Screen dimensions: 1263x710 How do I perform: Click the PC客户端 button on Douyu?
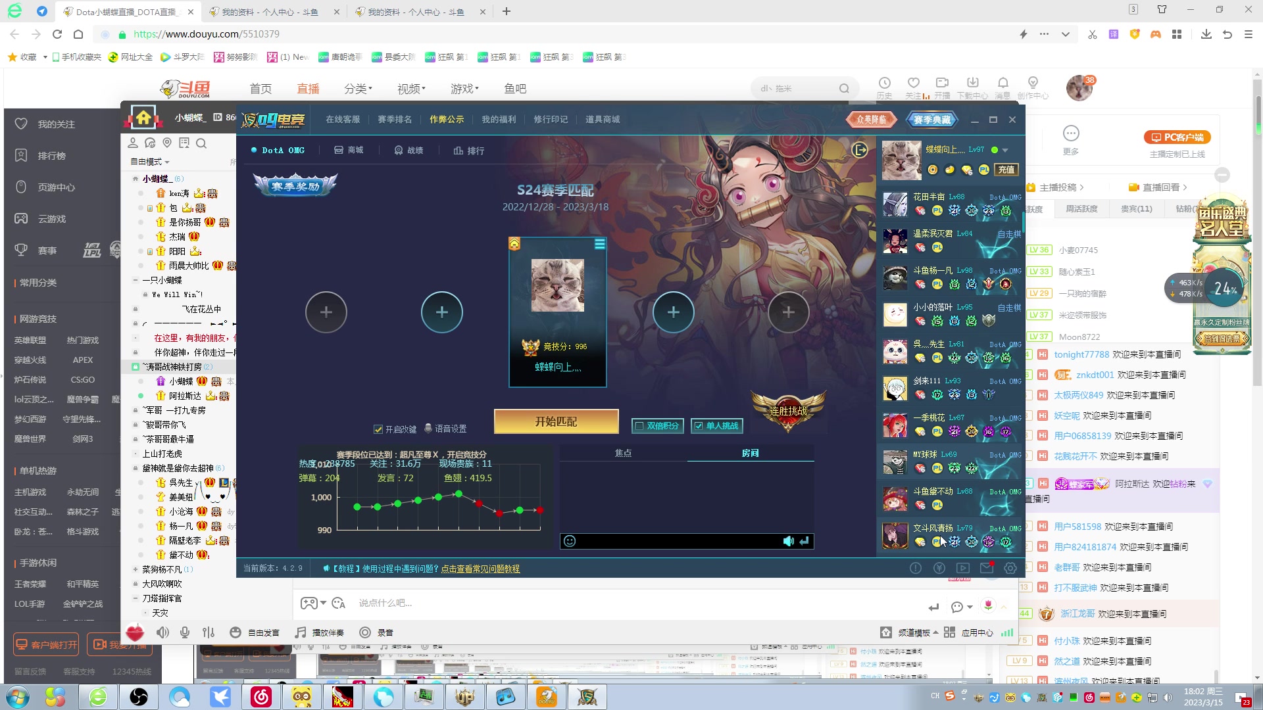coord(1177,137)
